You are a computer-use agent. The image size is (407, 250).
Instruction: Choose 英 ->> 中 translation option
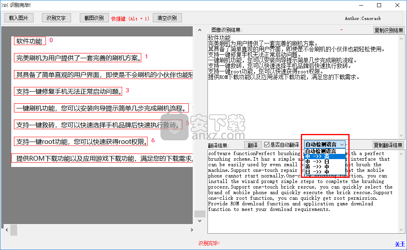coord(324,167)
